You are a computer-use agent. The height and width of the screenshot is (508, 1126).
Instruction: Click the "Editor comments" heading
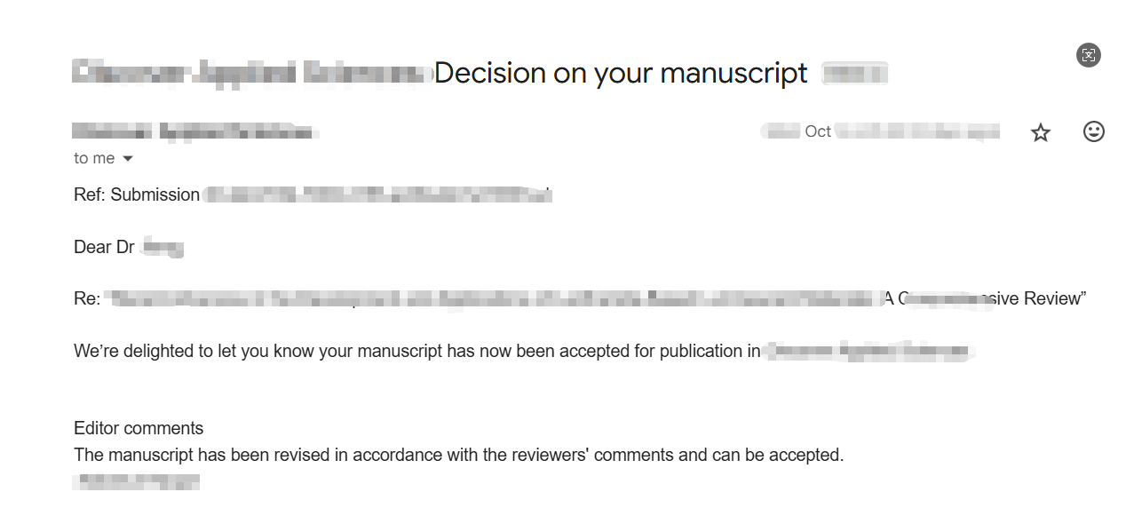[x=139, y=428]
